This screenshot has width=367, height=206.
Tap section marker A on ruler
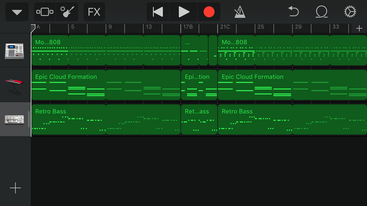[38, 27]
